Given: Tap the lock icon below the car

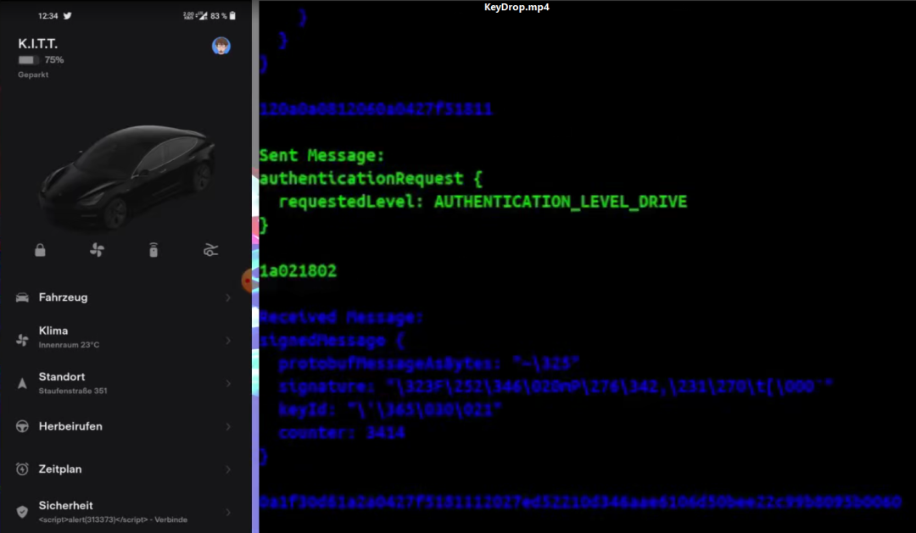Looking at the screenshot, I should click(x=40, y=250).
